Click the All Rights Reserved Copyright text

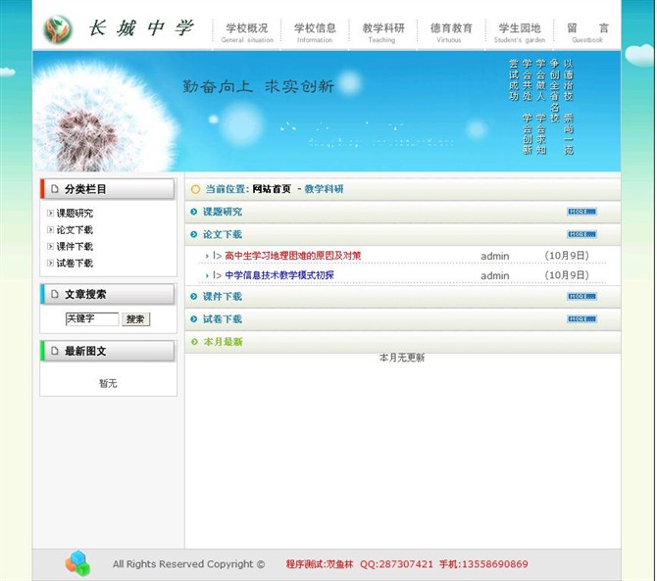(x=188, y=564)
